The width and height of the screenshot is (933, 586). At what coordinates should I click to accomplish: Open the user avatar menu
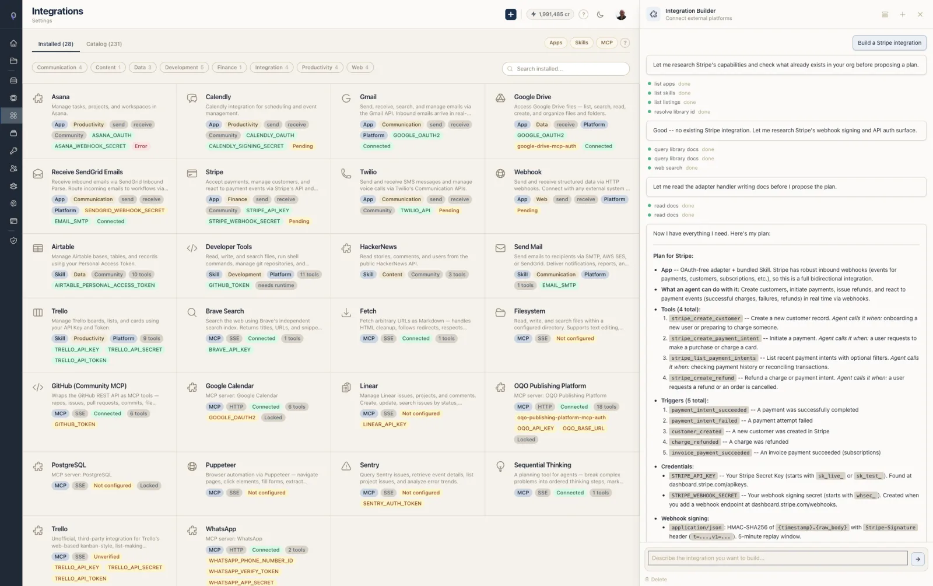coord(621,15)
